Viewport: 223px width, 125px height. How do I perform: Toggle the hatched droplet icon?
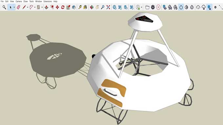tap(192, 7)
